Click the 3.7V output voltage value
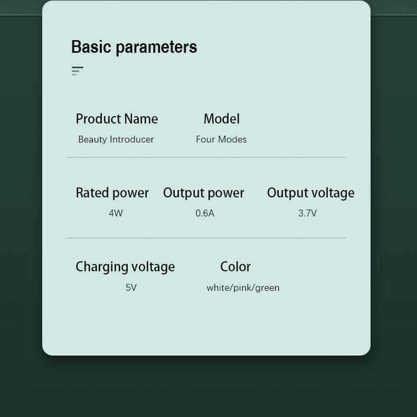The width and height of the screenshot is (417, 417). click(307, 213)
